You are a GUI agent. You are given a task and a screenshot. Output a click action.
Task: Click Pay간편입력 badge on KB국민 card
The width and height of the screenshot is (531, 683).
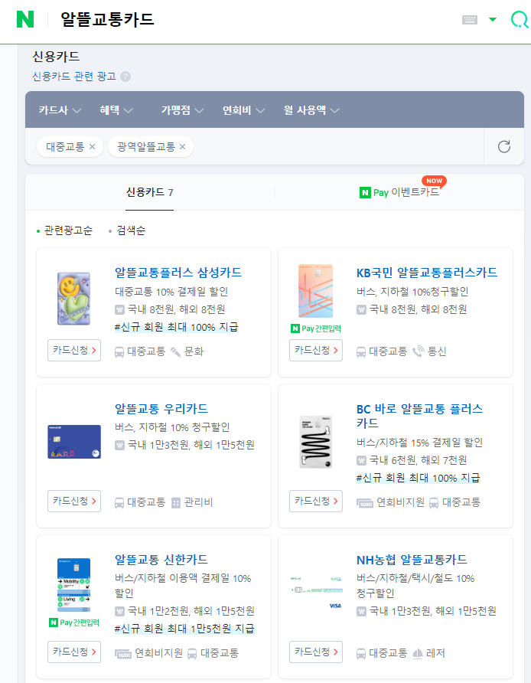click(x=316, y=328)
